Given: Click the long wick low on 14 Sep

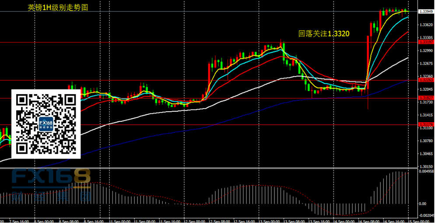Looking at the screenshot, I should coord(368,106).
